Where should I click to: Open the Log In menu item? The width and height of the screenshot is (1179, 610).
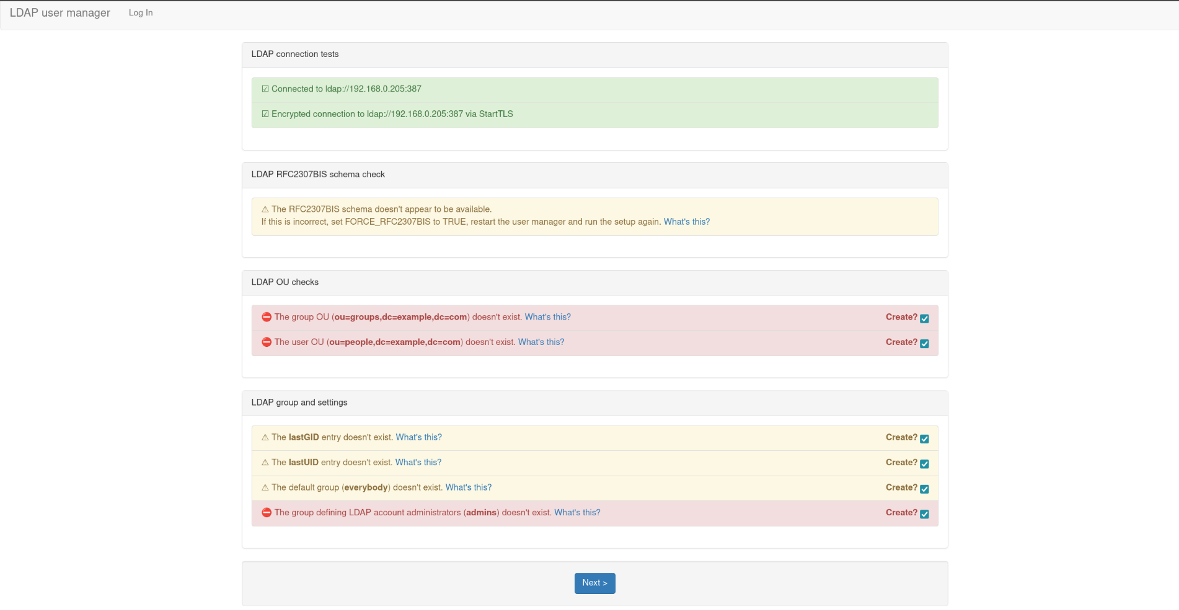tap(141, 13)
